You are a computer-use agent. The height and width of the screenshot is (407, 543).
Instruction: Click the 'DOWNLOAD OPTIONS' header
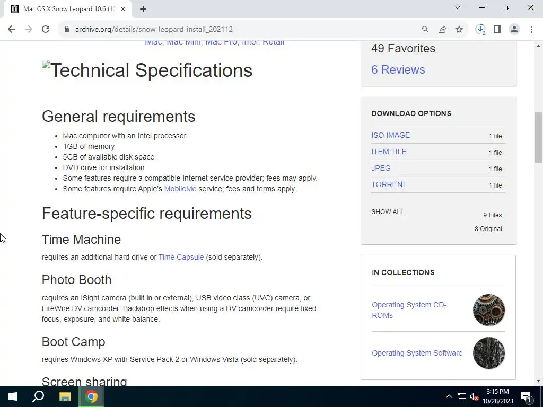(411, 113)
